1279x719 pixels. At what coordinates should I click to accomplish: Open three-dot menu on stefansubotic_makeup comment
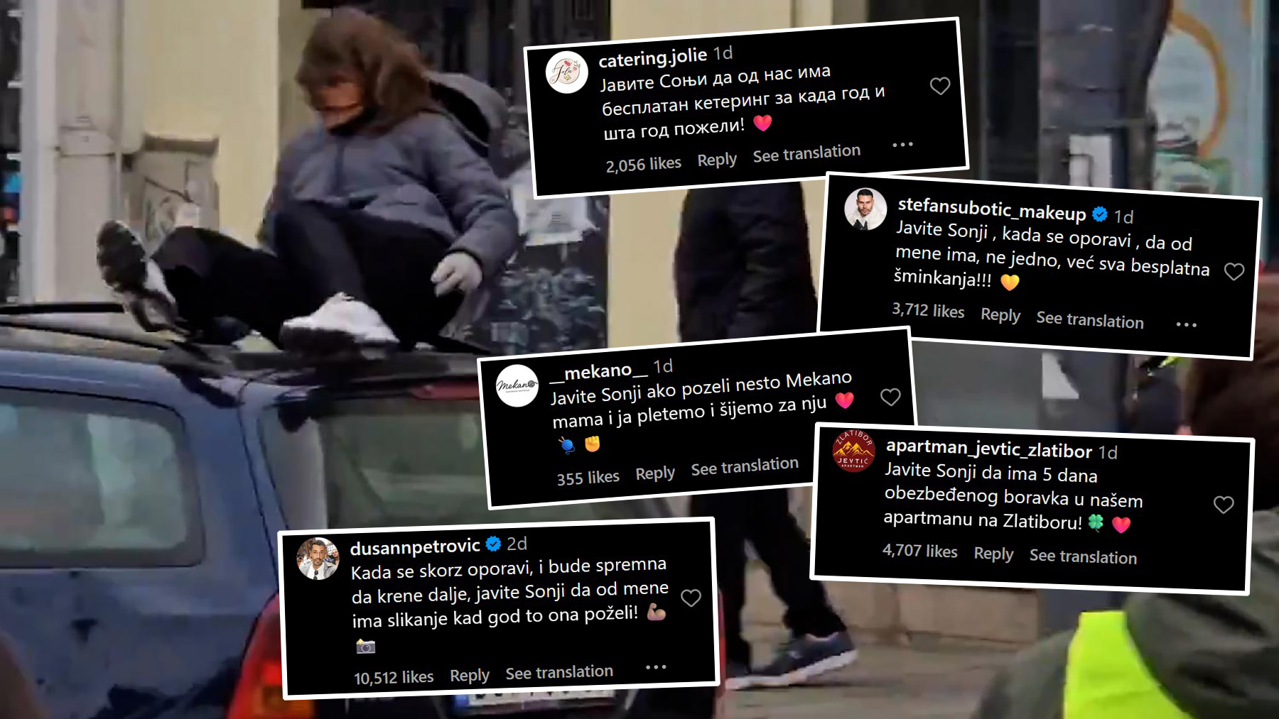point(1186,324)
